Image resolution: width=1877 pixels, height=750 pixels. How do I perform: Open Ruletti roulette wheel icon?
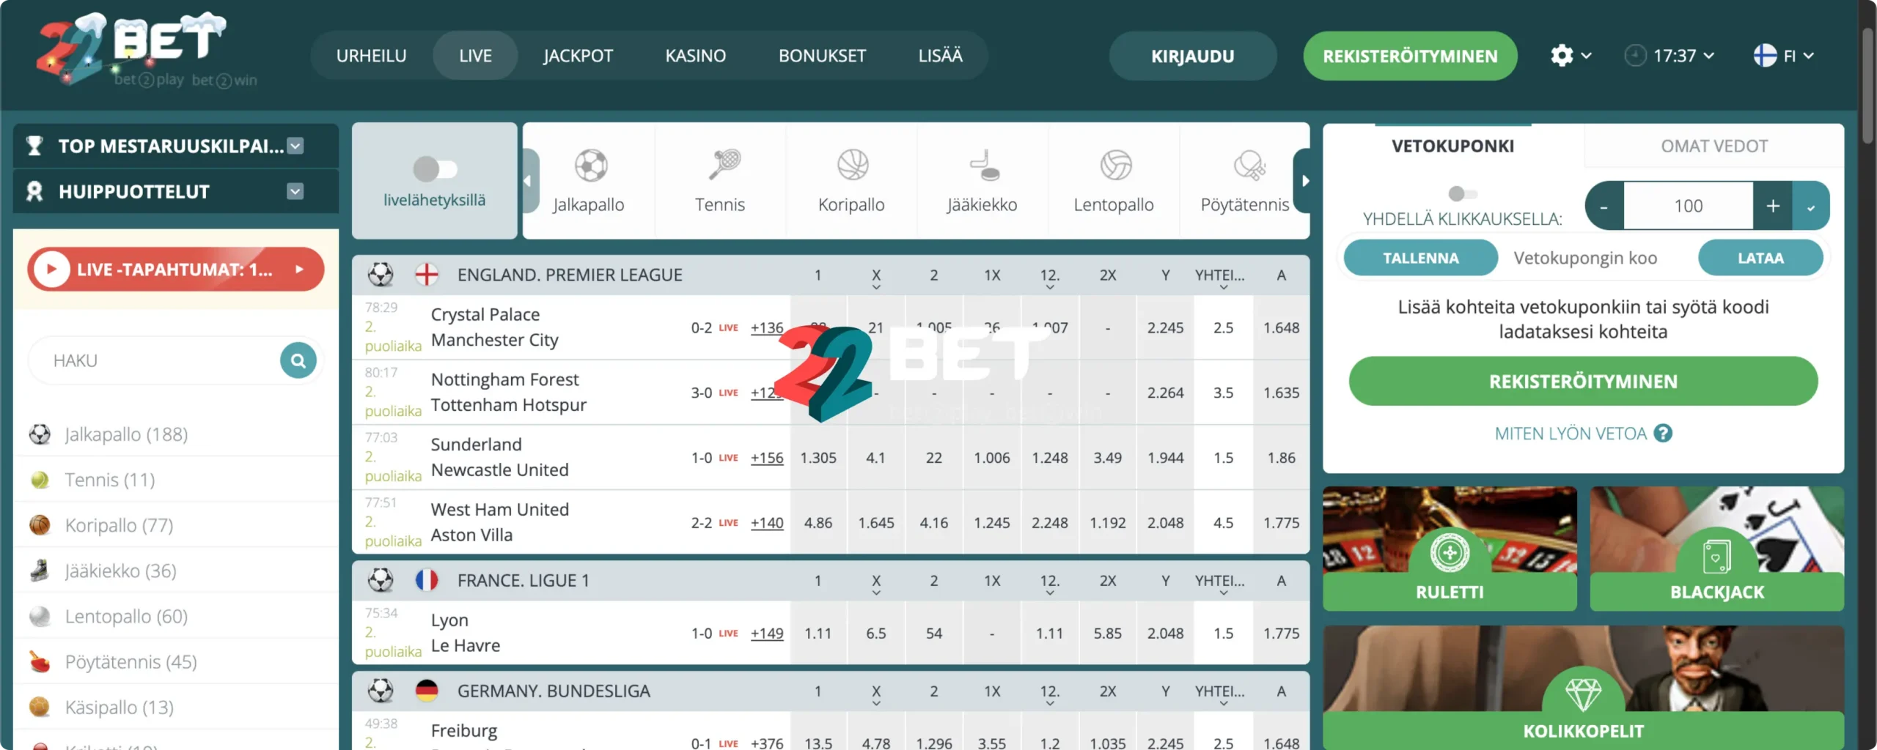(x=1450, y=552)
